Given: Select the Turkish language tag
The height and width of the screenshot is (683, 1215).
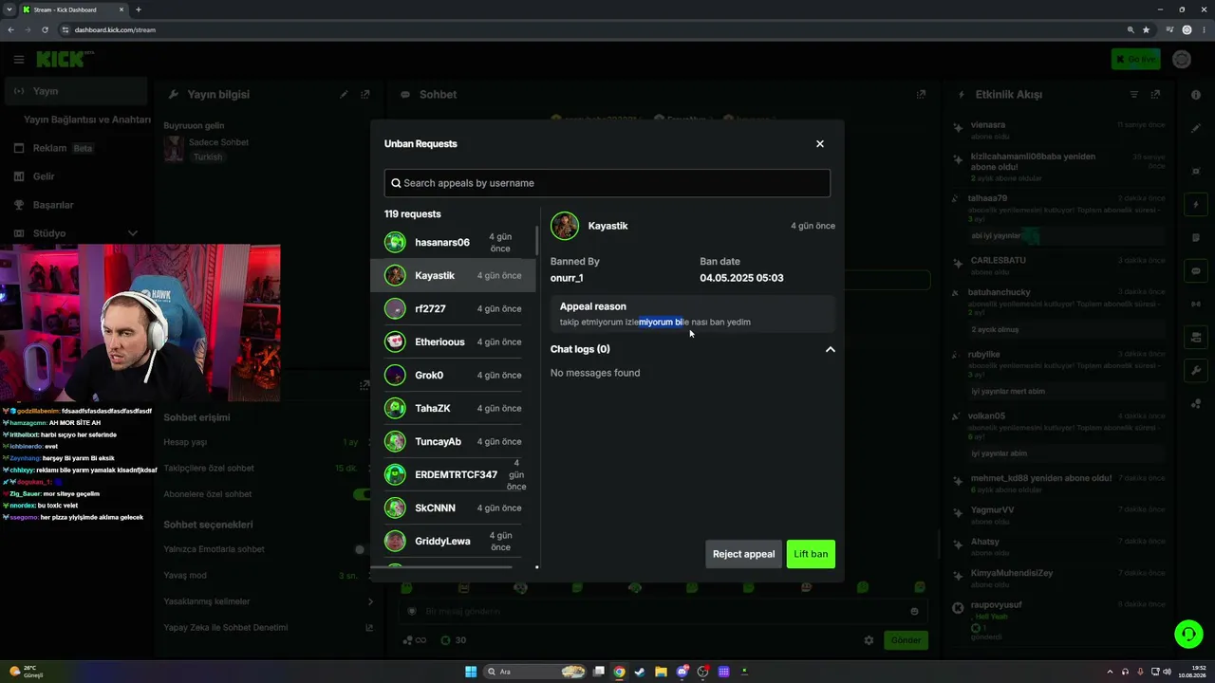Looking at the screenshot, I should [208, 157].
